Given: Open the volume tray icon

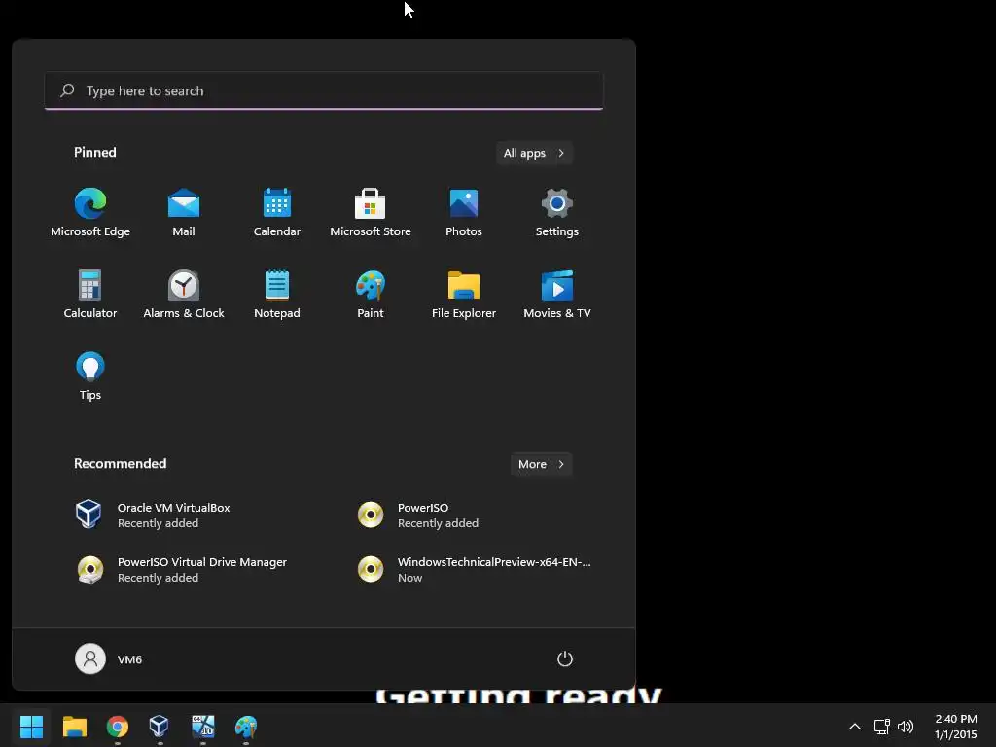Looking at the screenshot, I should [x=906, y=727].
